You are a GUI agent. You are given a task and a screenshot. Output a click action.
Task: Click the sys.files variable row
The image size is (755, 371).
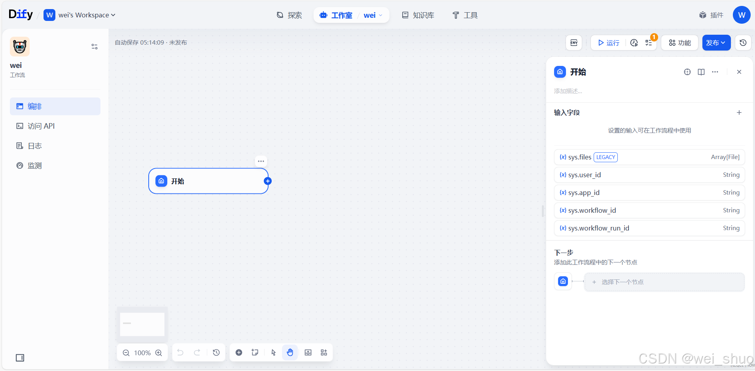[x=649, y=157]
